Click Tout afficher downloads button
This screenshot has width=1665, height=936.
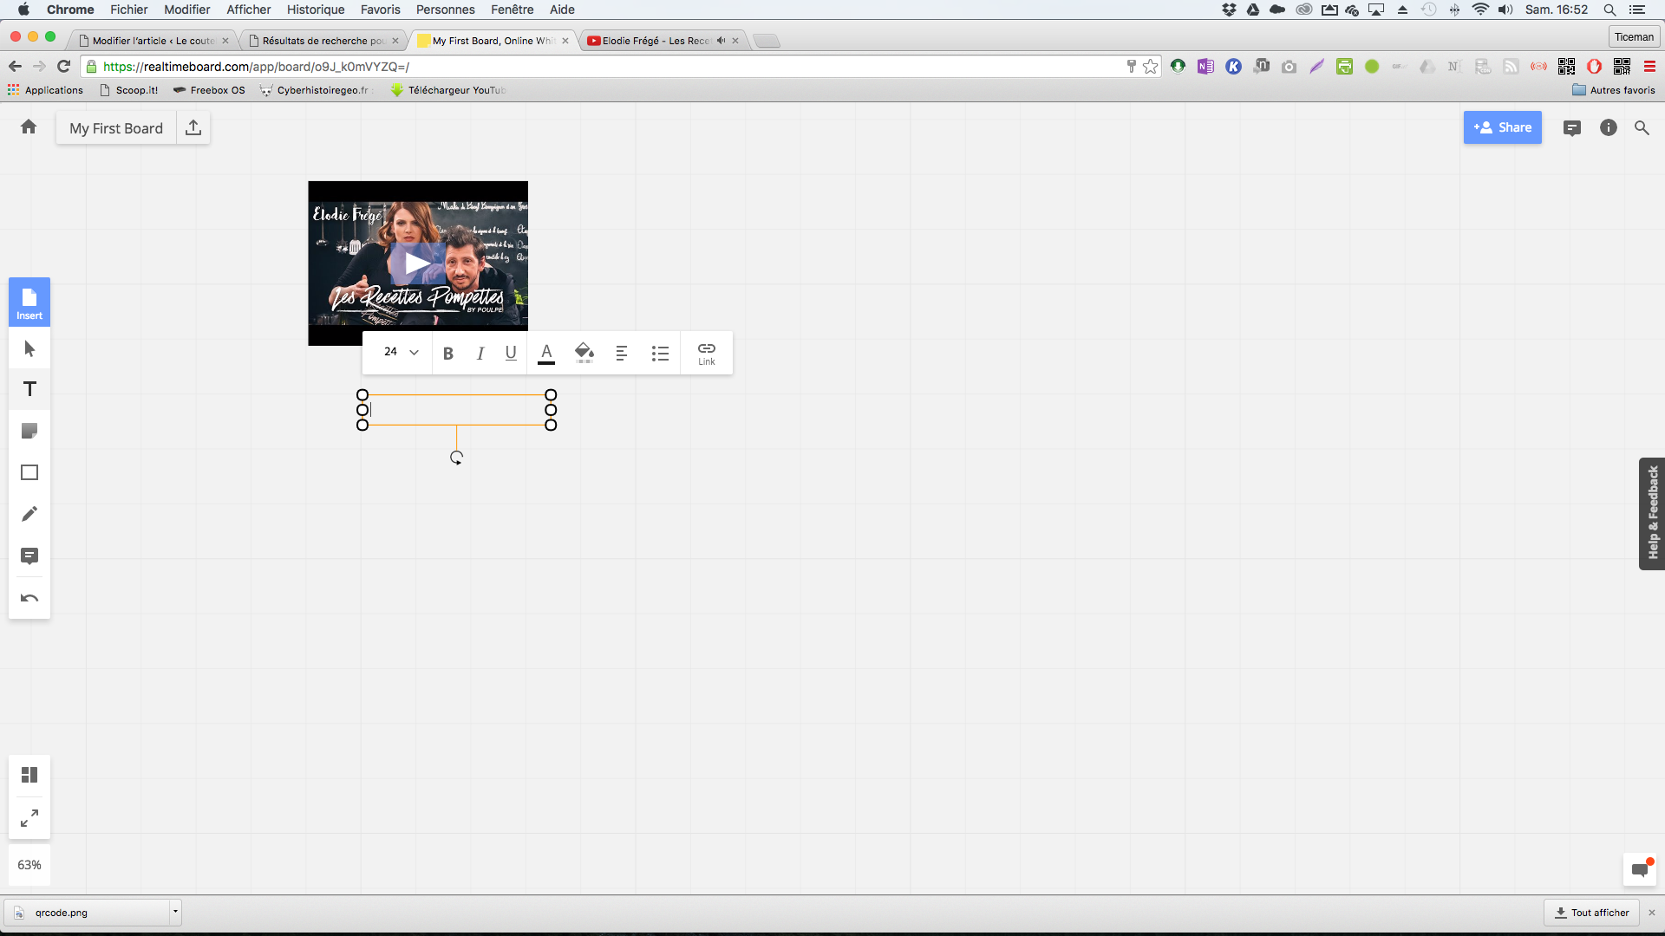pyautogui.click(x=1592, y=913)
